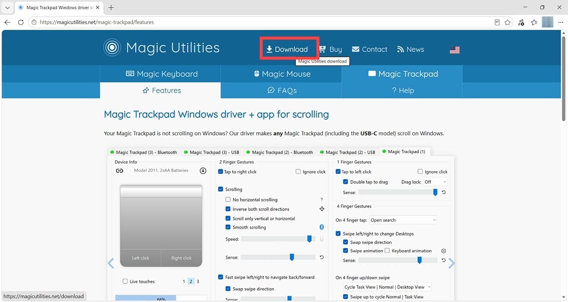
Task: Toggle Swipe up to cycle Normal | Task View
Action: pos(346,297)
